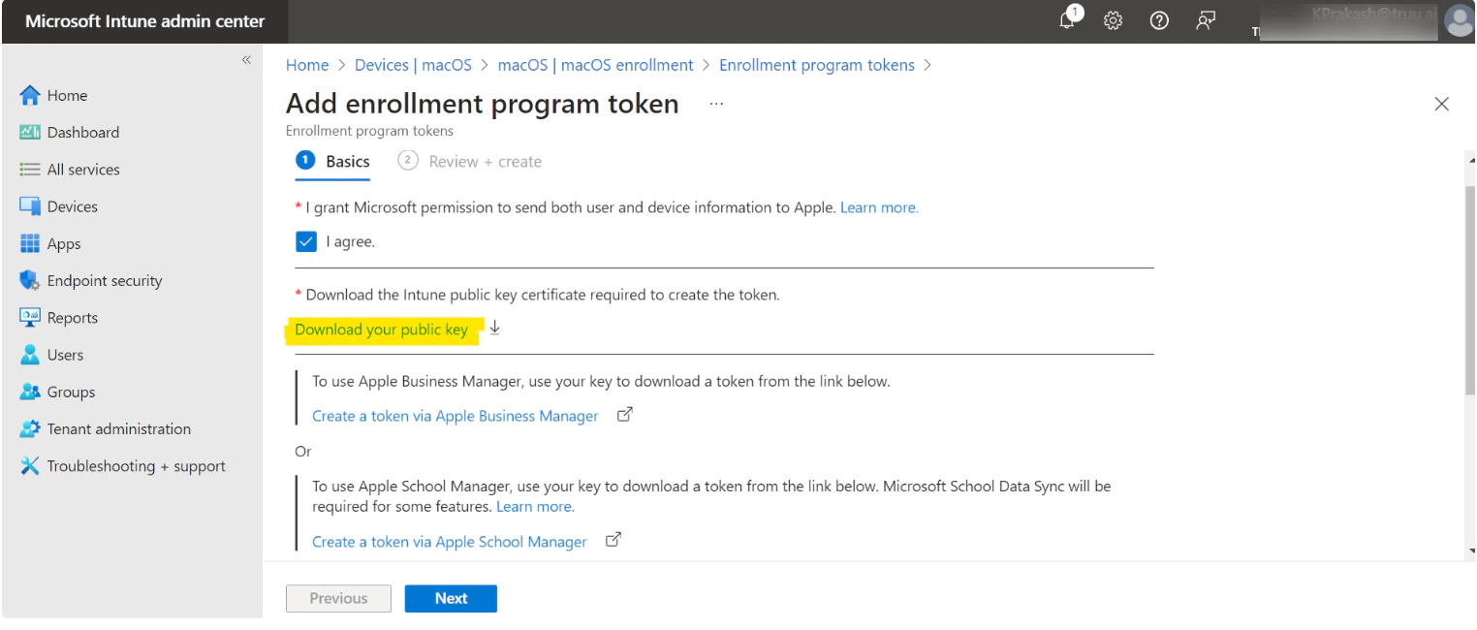Open the more options ellipsis menu
Image resolution: width=1477 pixels, height=630 pixels.
(x=716, y=104)
